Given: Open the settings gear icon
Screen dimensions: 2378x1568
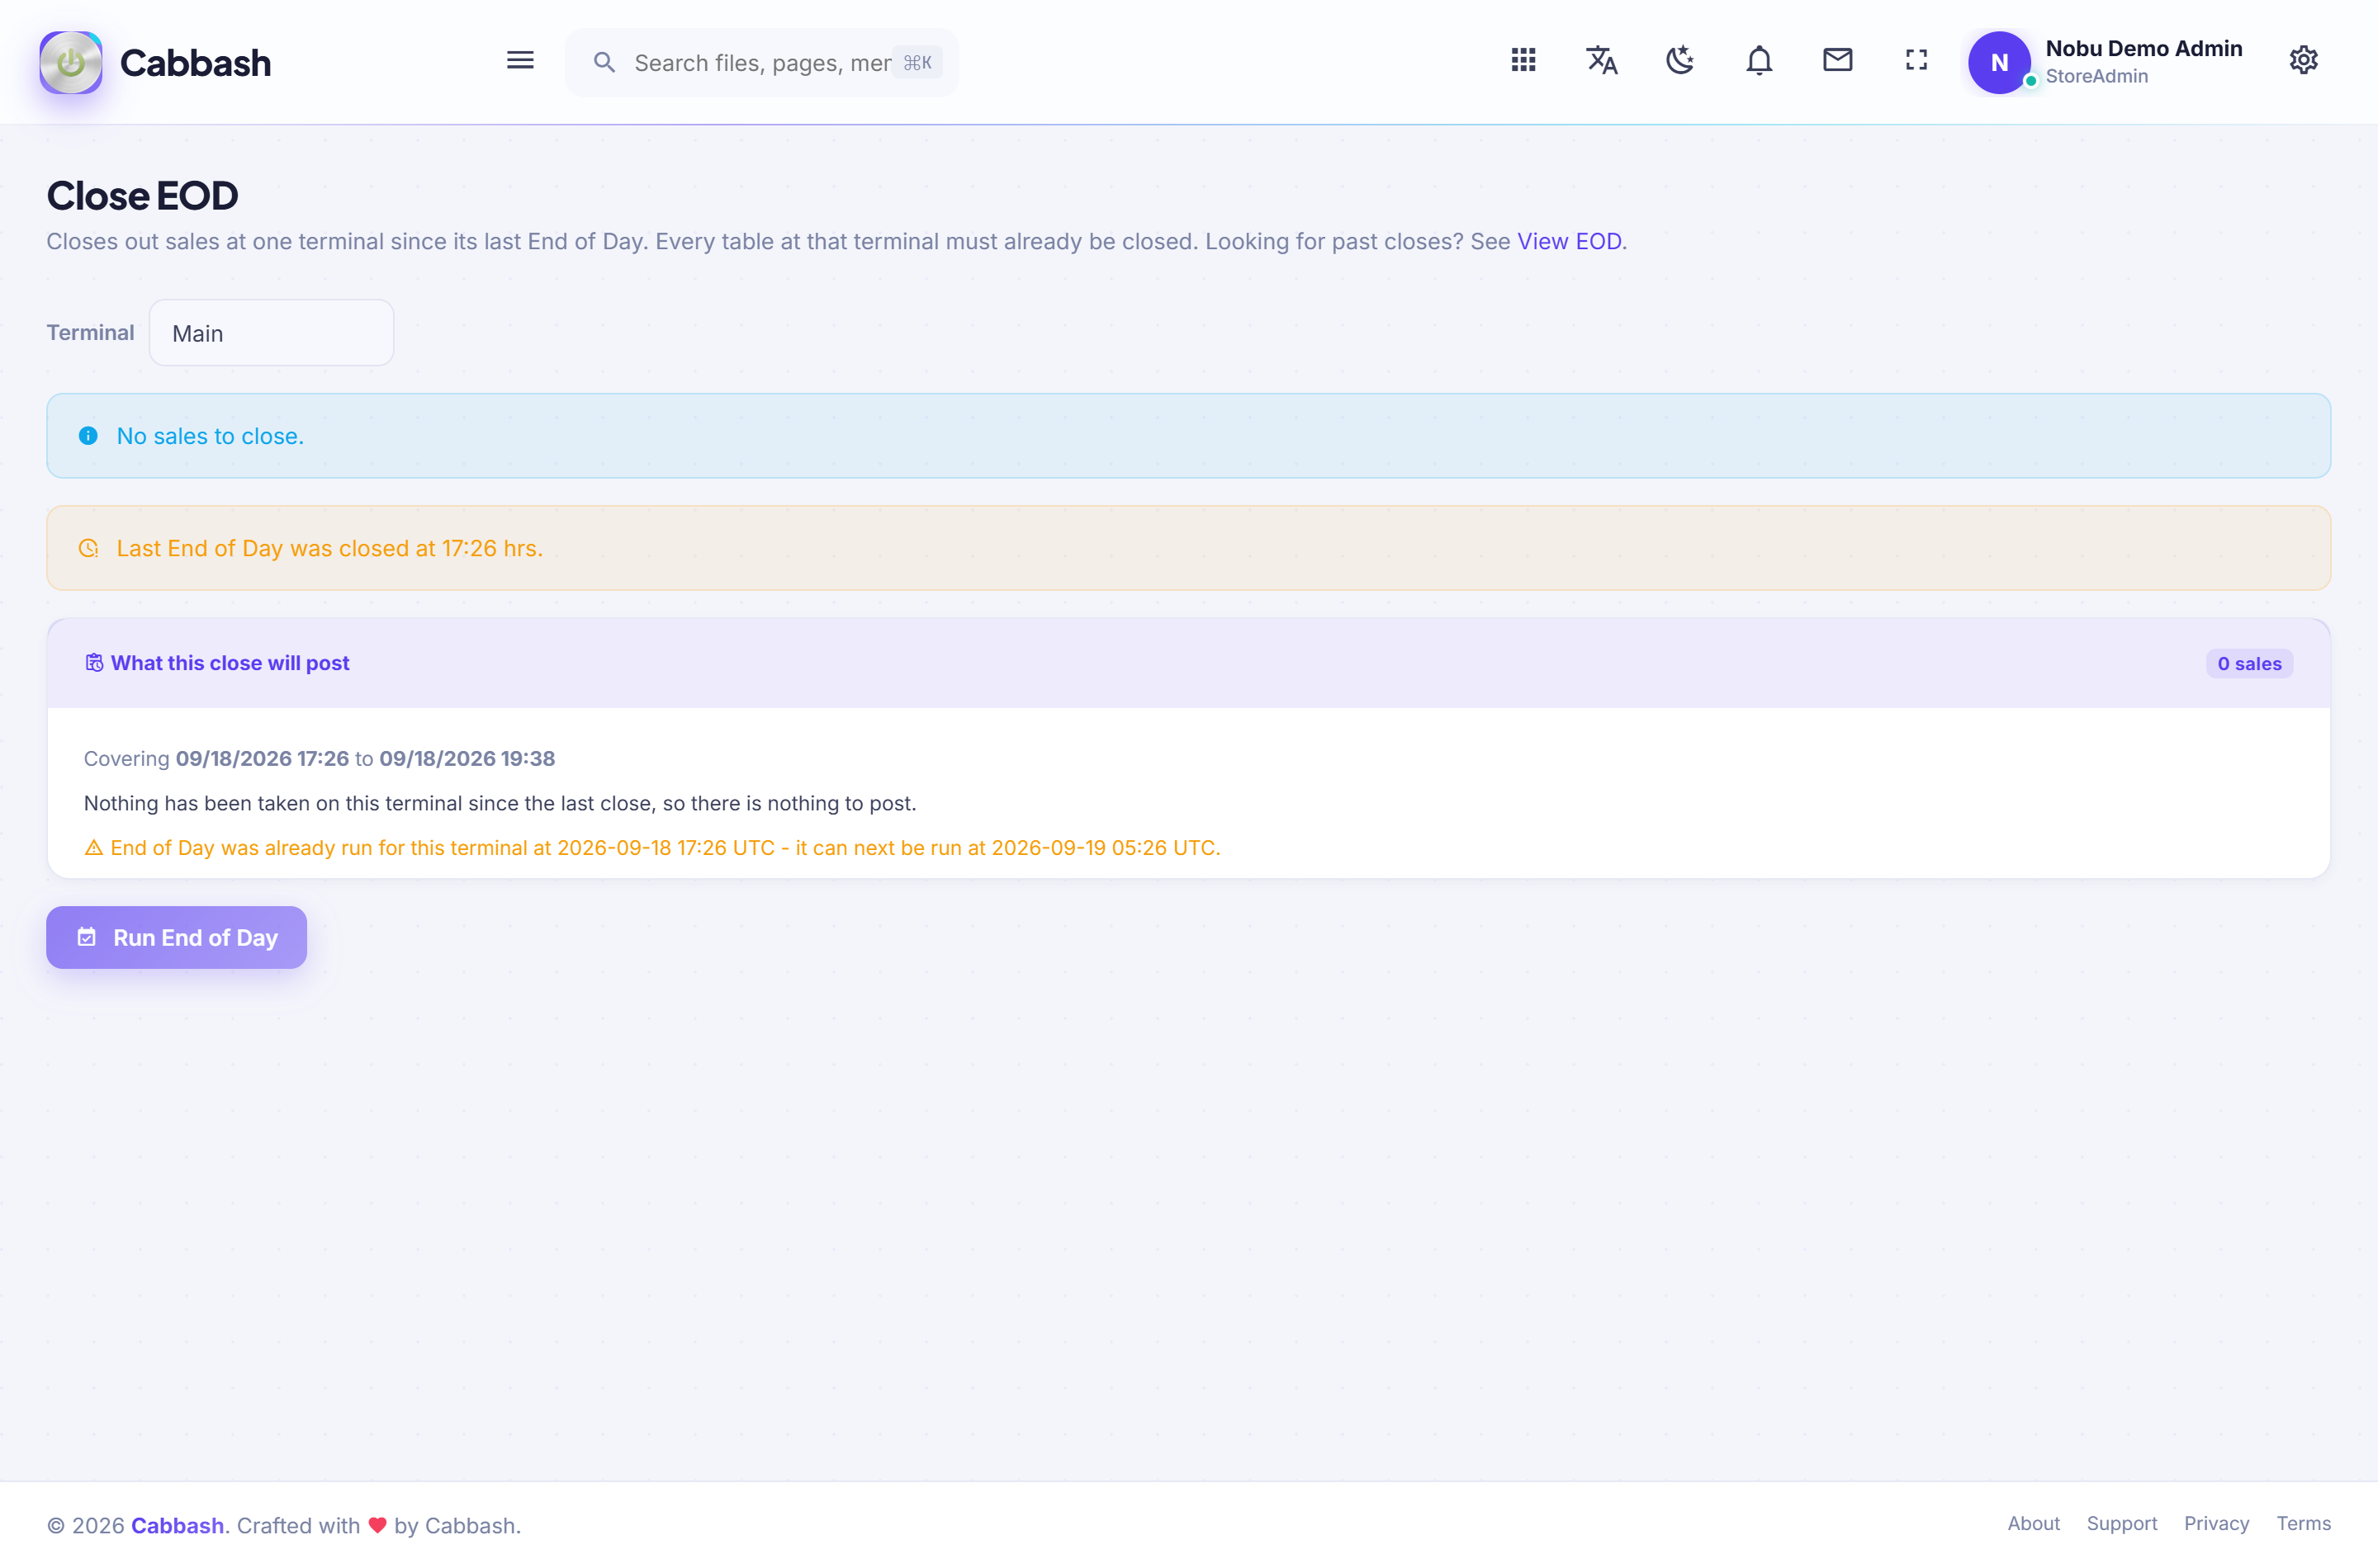Looking at the screenshot, I should pyautogui.click(x=2303, y=60).
